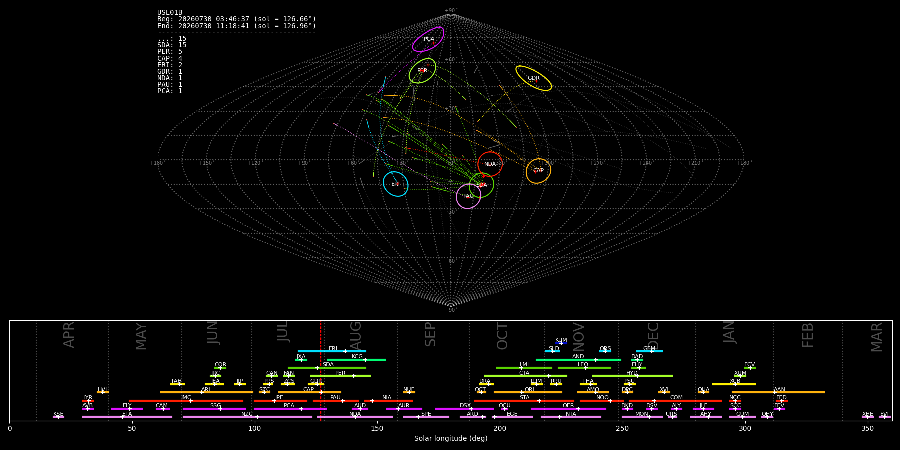900x450 pixels.
Task: Click the red dashed current solar longitude line
Action: (x=321, y=370)
